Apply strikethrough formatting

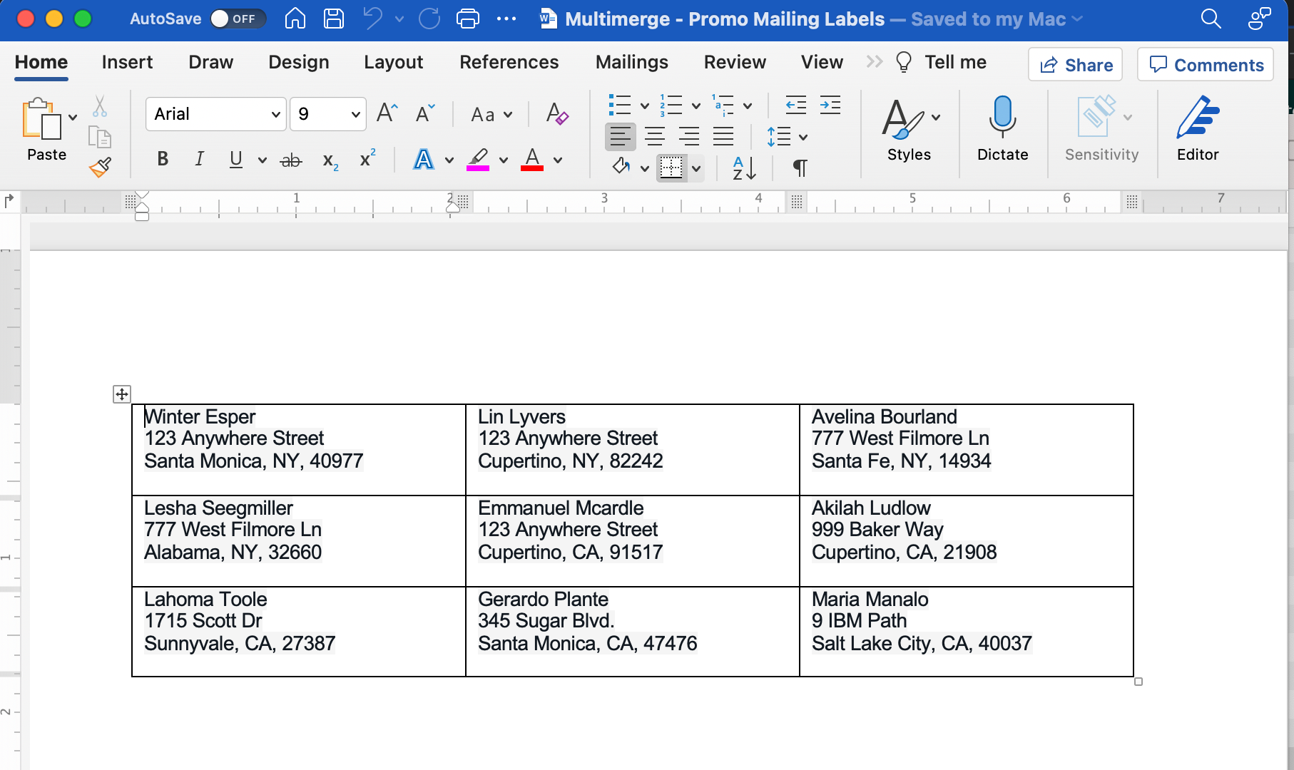289,160
